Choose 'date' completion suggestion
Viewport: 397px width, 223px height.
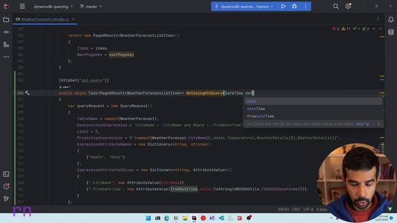tap(313, 102)
